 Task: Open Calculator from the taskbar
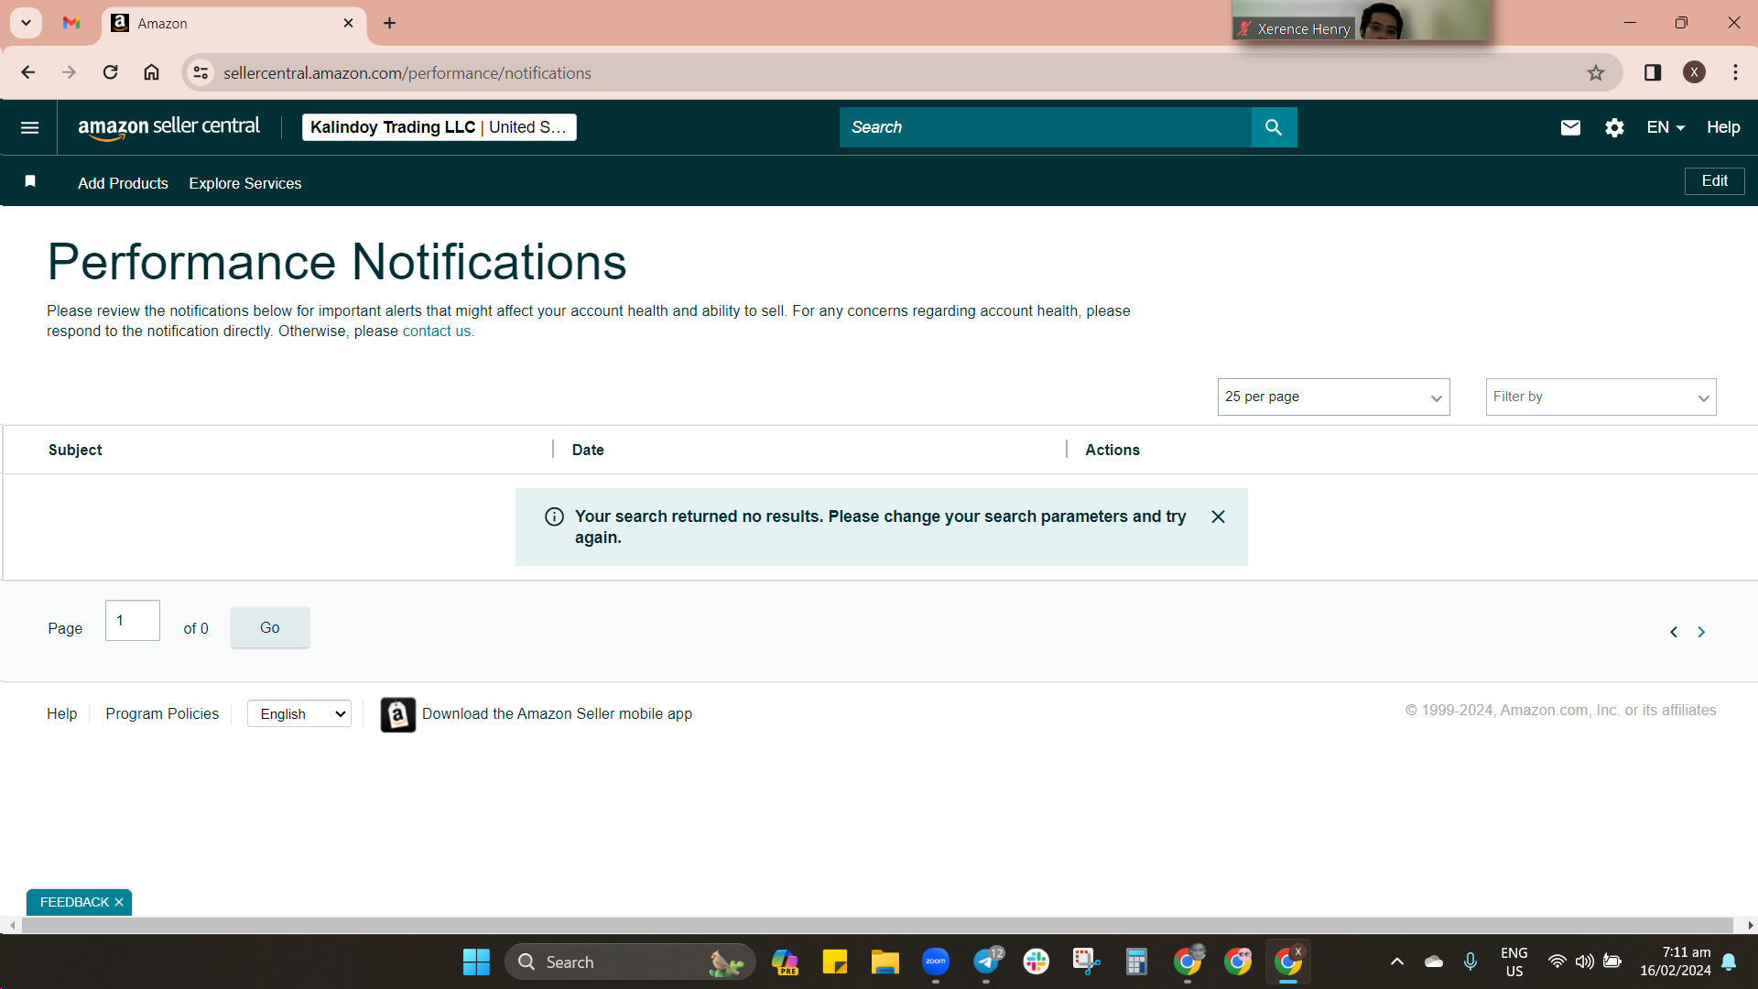pos(1136,962)
